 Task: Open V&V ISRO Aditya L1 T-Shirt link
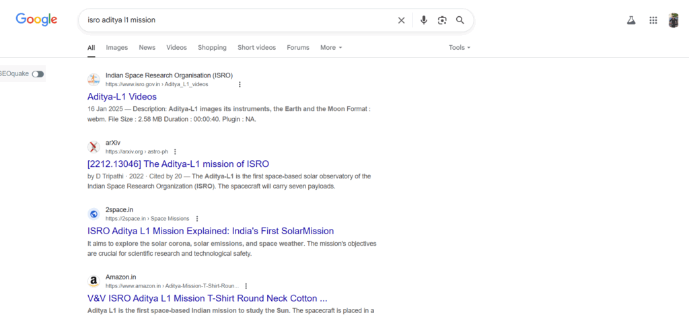tap(207, 298)
